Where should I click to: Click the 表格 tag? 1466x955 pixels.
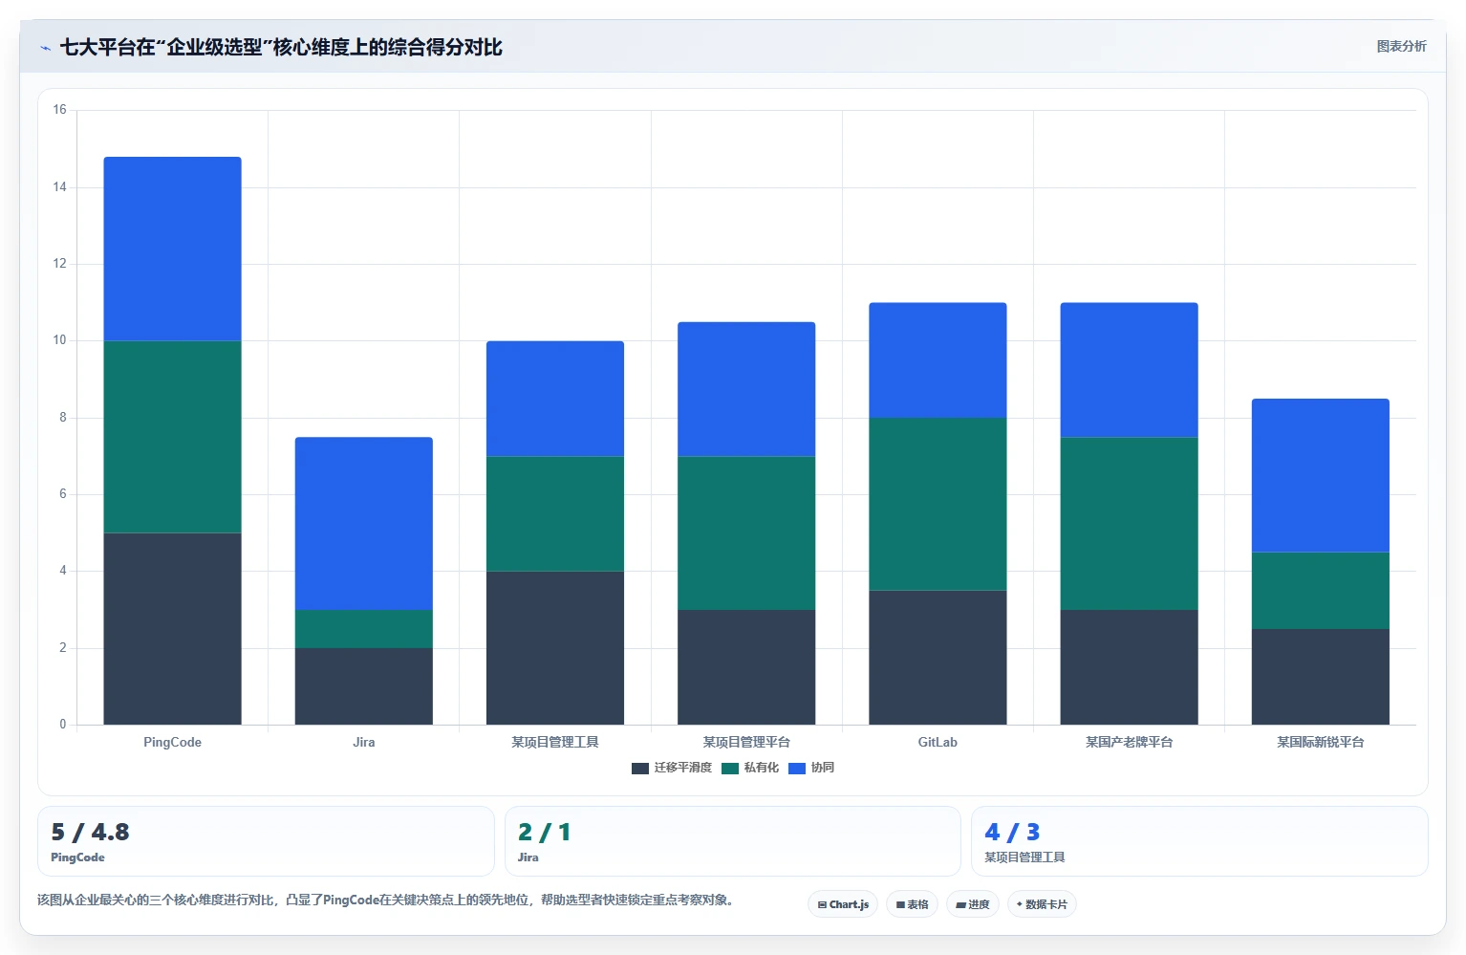click(912, 904)
